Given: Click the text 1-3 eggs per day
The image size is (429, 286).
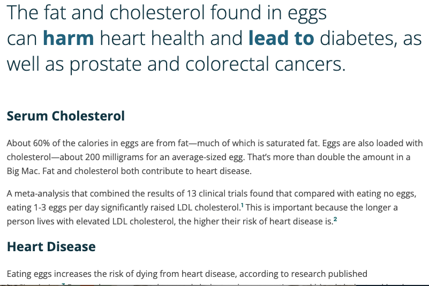Looking at the screenshot, I should (60, 207).
